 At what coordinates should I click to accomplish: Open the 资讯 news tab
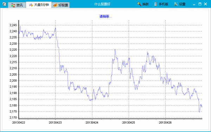click(x=17, y=5)
